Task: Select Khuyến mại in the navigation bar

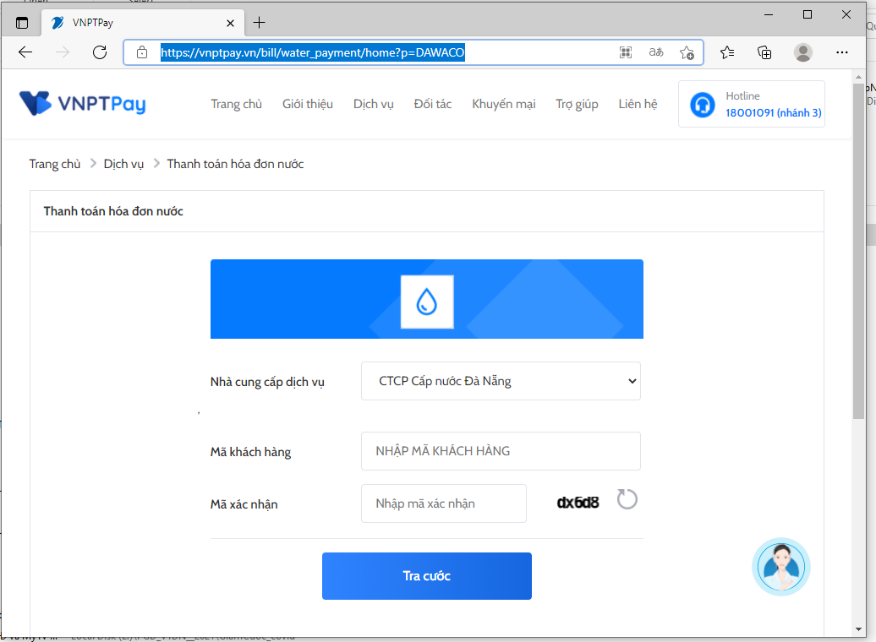Action: (x=503, y=104)
